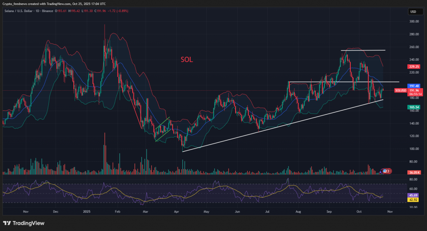Click the yellow 42.92 RSI average label

[413, 200]
